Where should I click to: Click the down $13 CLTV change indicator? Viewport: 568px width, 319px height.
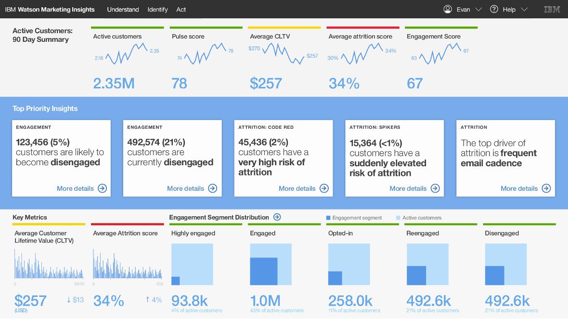[75, 299]
